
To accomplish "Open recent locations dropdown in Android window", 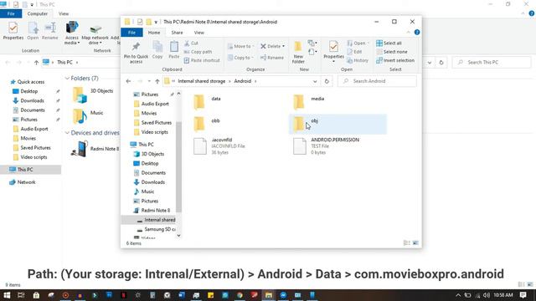I will 149,81.
